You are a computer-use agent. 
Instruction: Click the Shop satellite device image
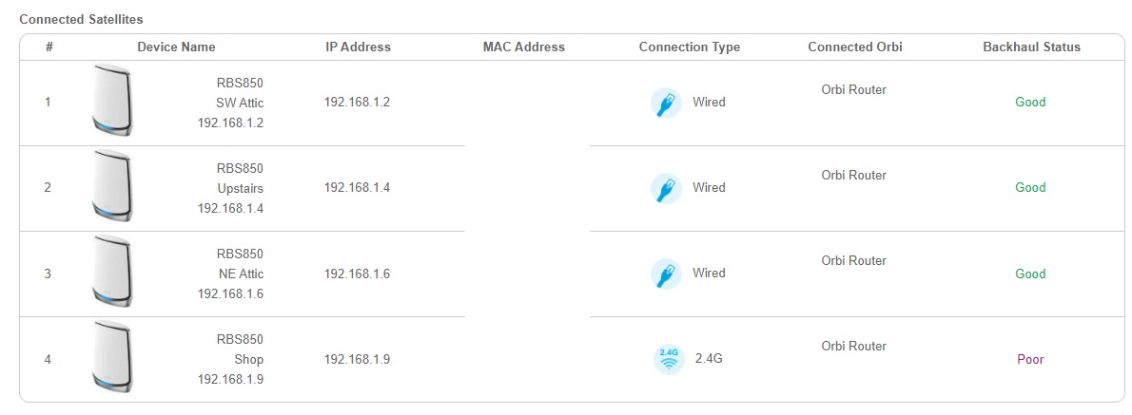pyautogui.click(x=112, y=358)
